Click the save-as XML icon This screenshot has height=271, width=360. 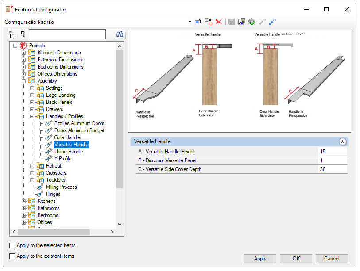click(242, 22)
